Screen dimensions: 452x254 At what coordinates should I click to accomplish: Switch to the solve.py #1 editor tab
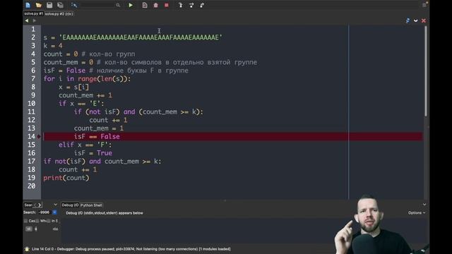tap(33, 13)
